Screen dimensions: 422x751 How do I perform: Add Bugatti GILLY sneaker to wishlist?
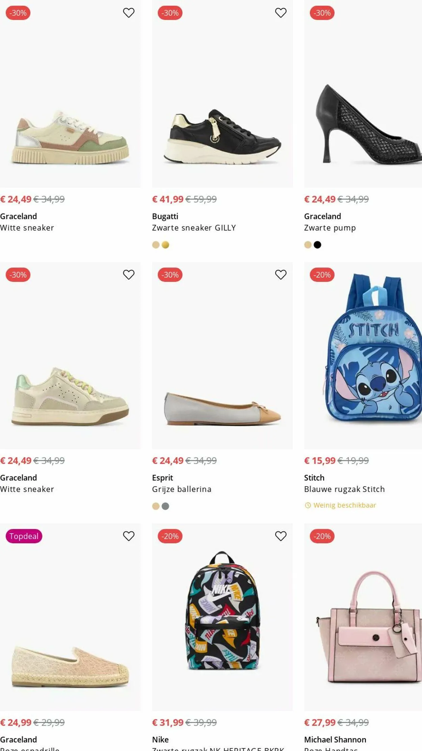281,13
